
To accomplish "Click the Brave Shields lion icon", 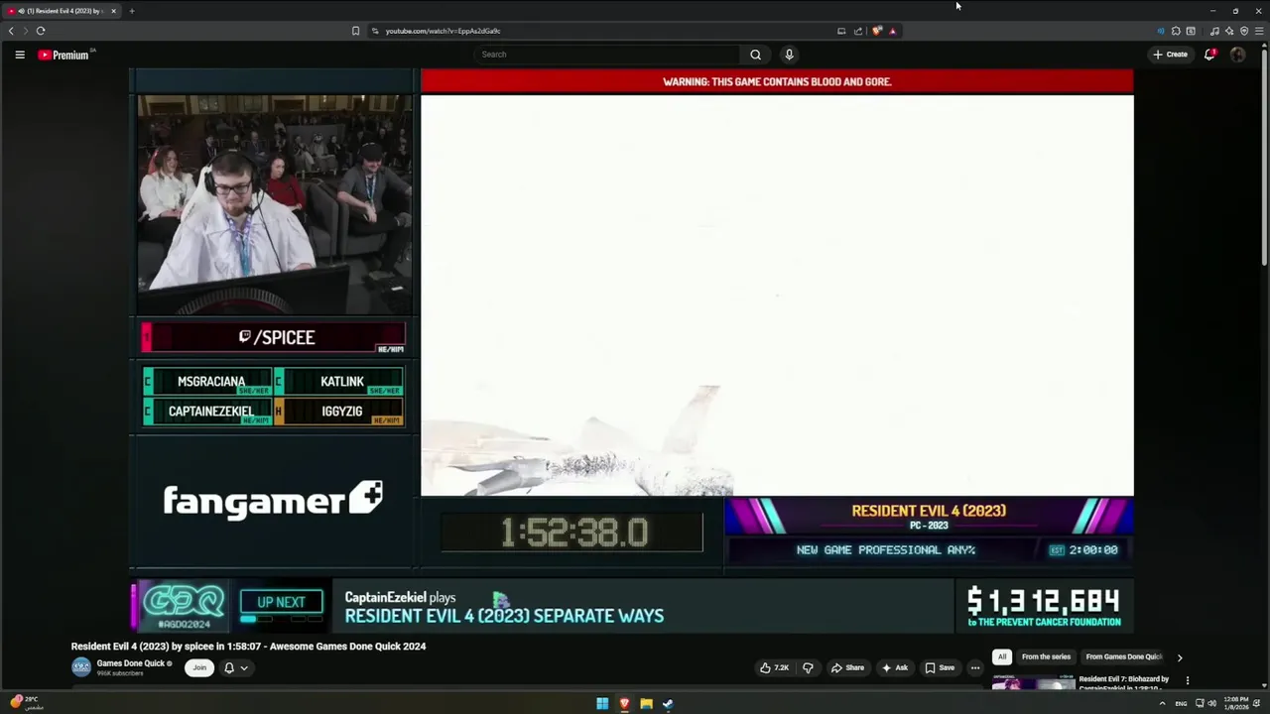I will click(877, 31).
